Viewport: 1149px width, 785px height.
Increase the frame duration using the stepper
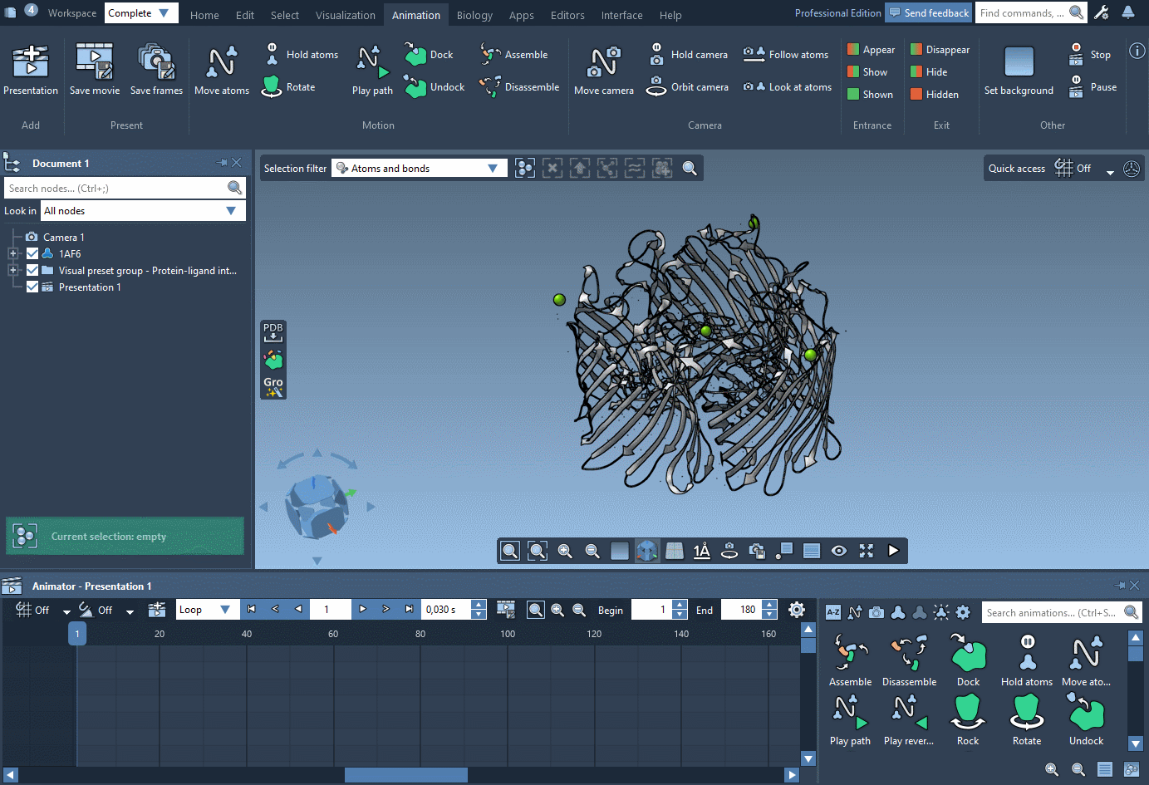coord(478,605)
